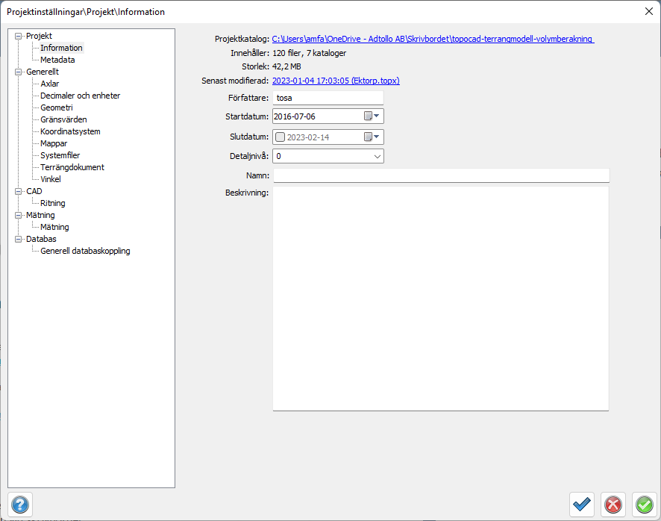Select Metadata in the tree

(x=57, y=60)
